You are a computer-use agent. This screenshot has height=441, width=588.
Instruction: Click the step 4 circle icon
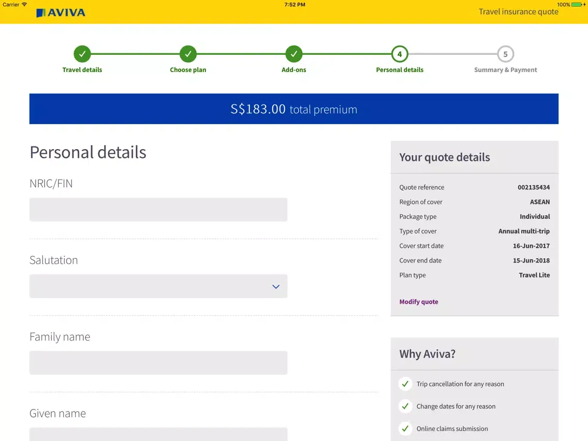(400, 54)
